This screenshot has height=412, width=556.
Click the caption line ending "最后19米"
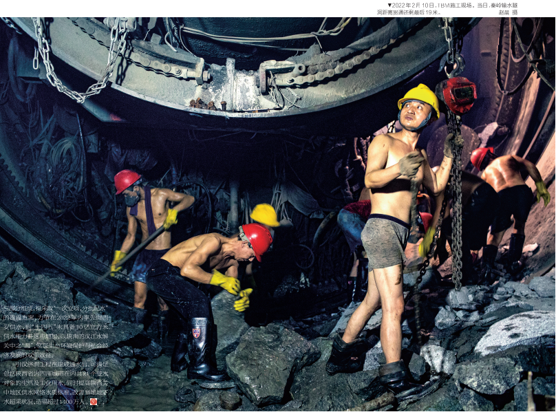[x=409, y=12]
